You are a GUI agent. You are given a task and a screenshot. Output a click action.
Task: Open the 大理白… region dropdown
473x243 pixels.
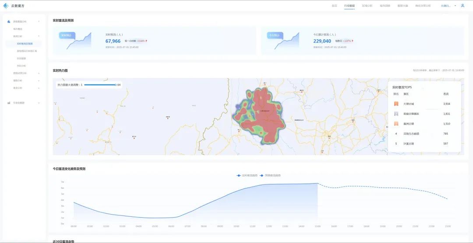(448, 6)
